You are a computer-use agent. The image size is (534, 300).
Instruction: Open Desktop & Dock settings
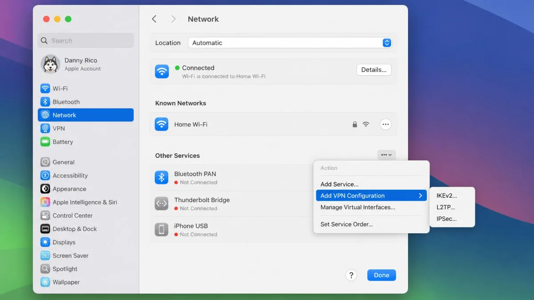[x=86, y=229]
